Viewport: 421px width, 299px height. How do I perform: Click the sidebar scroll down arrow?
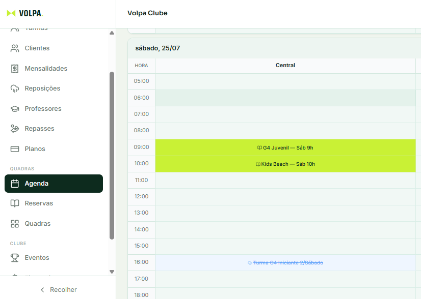pyautogui.click(x=112, y=272)
